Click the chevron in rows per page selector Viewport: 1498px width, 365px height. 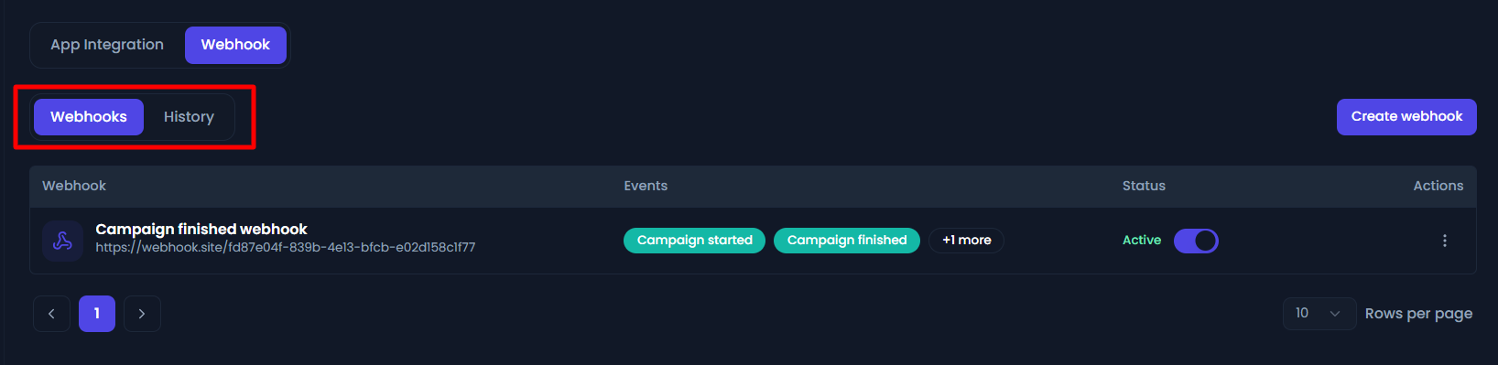1335,314
